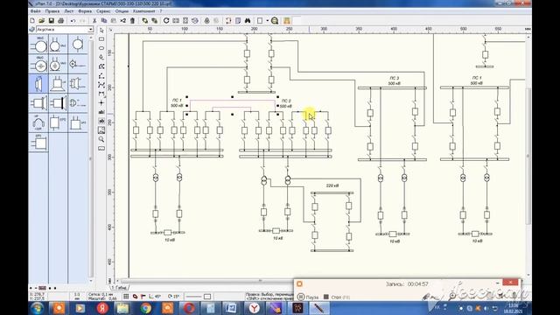Click the 'ПС 3 500 кВ' label on diagram
This screenshot has width=560, height=315.
(394, 80)
